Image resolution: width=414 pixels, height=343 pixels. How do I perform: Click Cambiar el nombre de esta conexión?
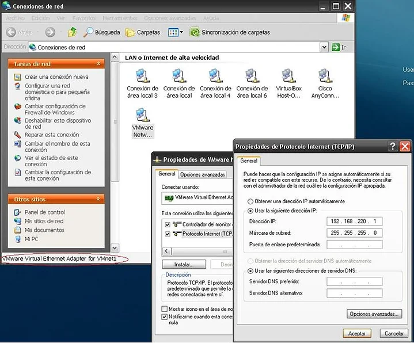(58, 147)
